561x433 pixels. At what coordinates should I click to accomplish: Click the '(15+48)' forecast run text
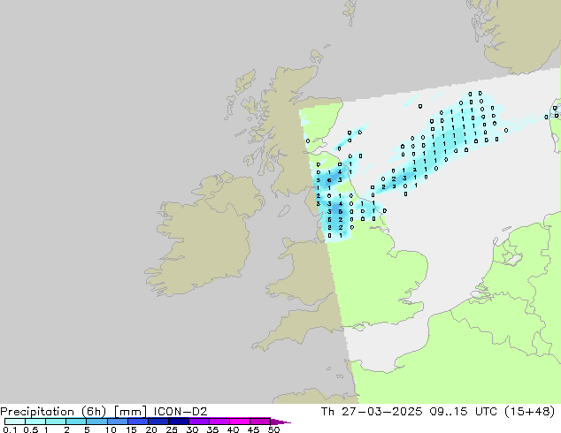pyautogui.click(x=530, y=412)
